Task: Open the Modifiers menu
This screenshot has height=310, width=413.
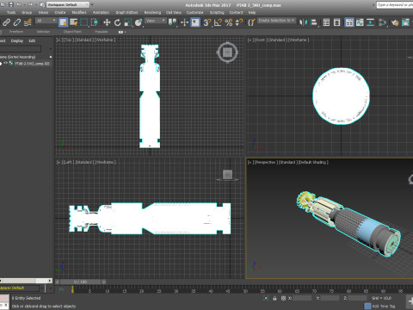Action: pos(79,13)
